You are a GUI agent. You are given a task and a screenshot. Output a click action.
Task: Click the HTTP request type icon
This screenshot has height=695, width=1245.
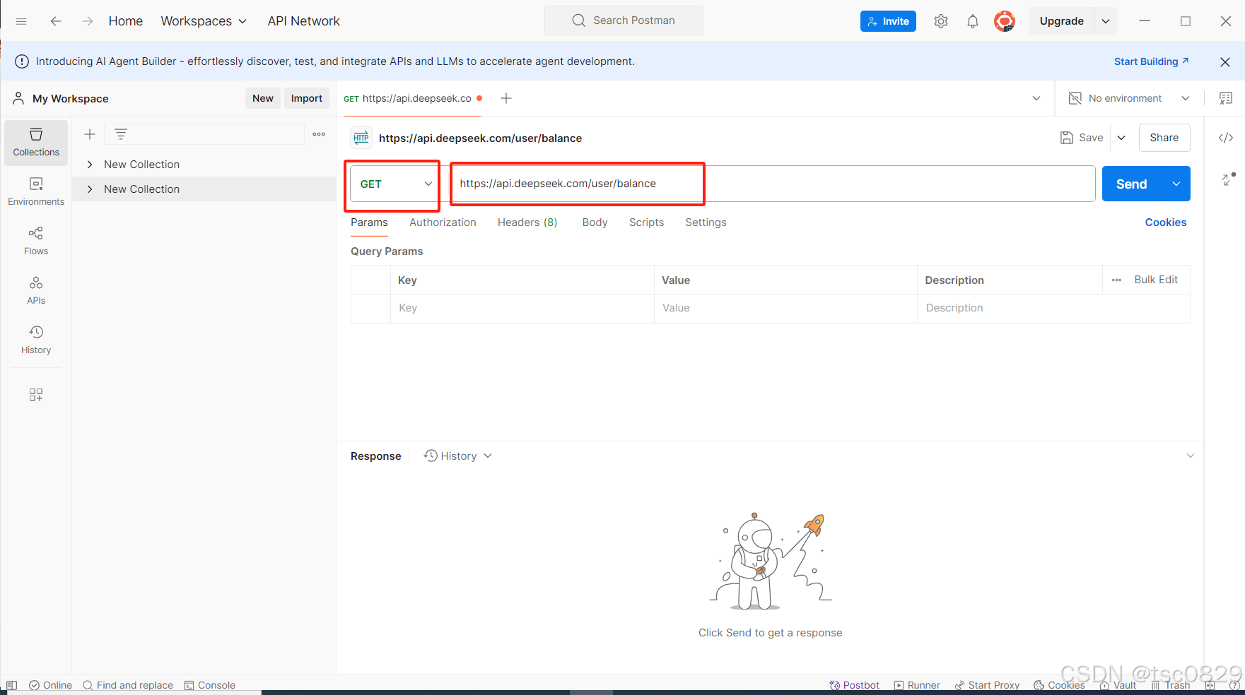[x=361, y=138]
